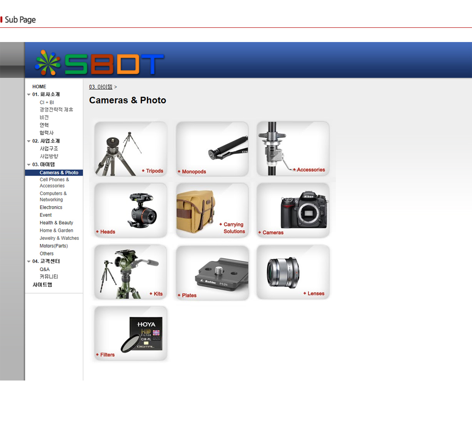Select Event in the sidebar
This screenshot has height=423, width=472.
pyautogui.click(x=45, y=215)
